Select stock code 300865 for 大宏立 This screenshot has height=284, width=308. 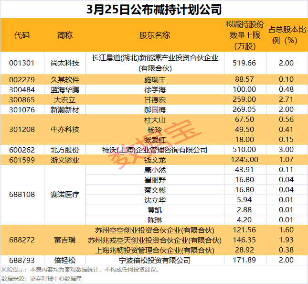22,99
